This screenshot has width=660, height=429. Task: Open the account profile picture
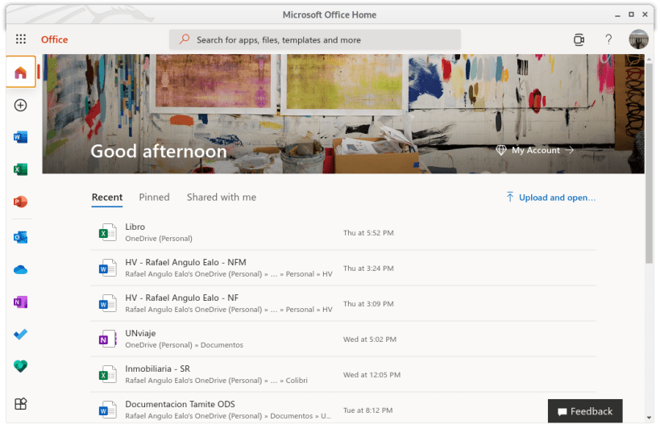pyautogui.click(x=638, y=40)
